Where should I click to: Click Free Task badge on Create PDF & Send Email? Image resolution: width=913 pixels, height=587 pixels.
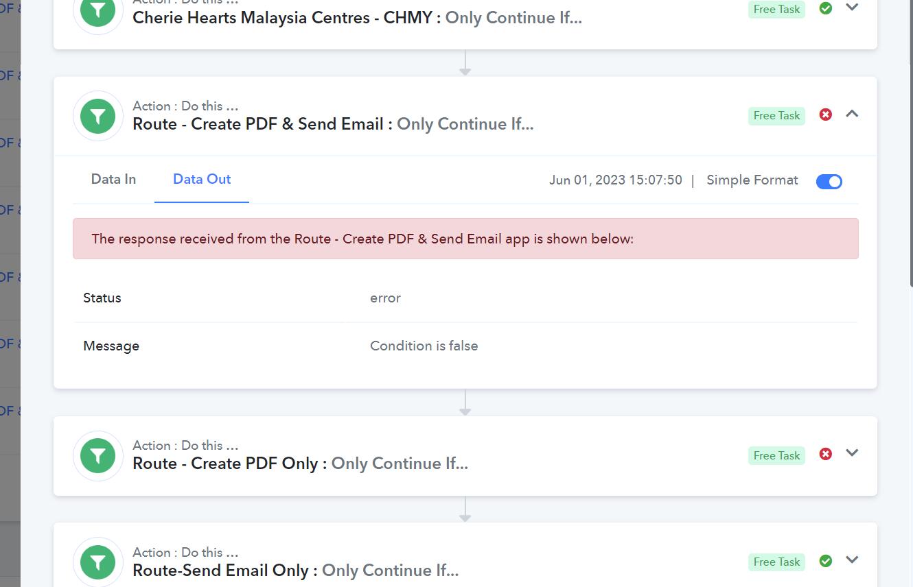pos(776,115)
